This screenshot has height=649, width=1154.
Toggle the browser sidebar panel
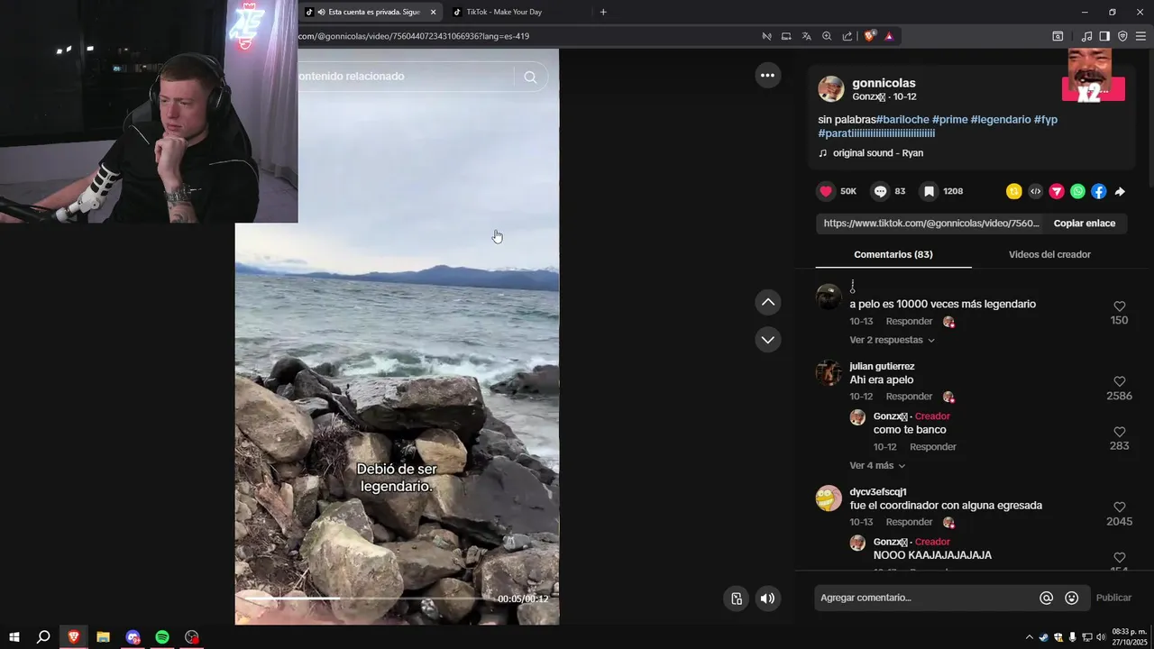click(x=1104, y=36)
